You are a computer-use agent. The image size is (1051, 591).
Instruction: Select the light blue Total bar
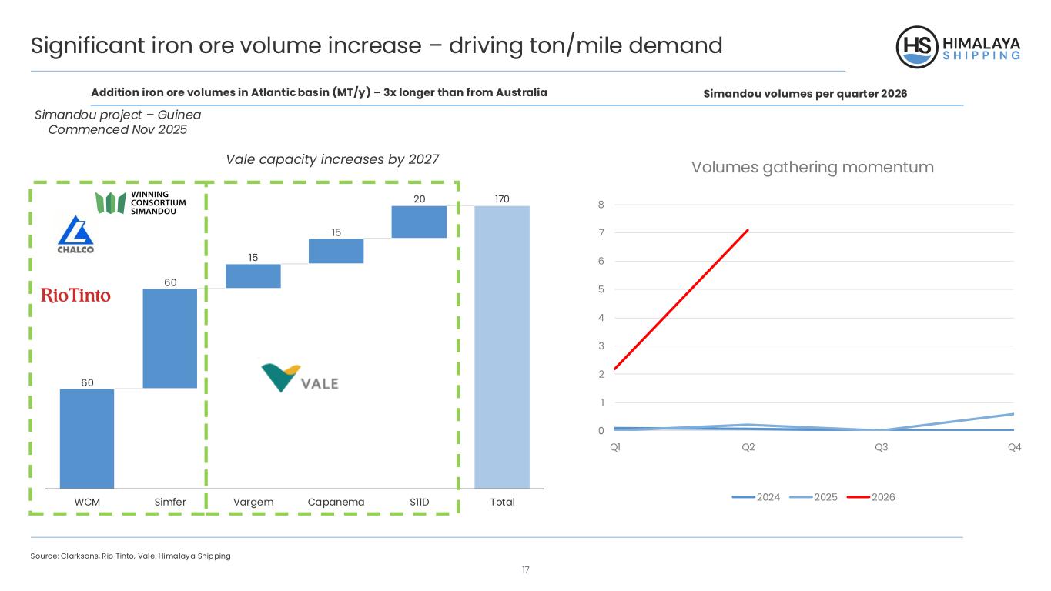pyautogui.click(x=502, y=346)
